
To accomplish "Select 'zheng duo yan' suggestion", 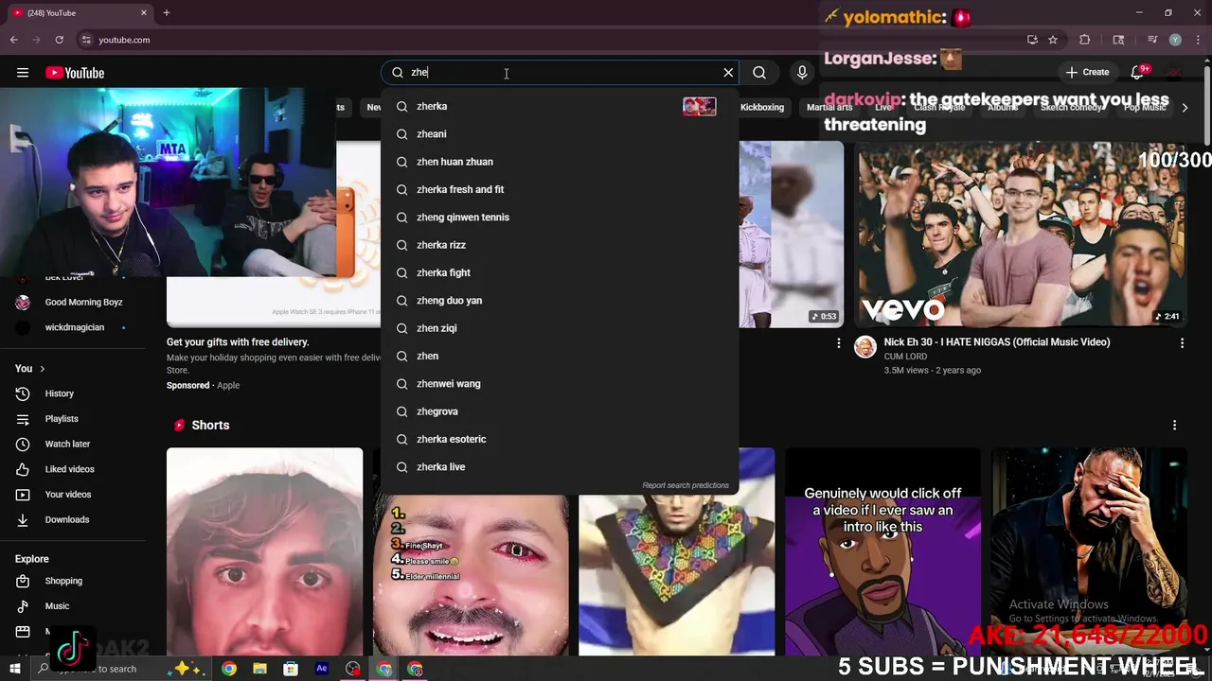I will [x=559, y=301].
